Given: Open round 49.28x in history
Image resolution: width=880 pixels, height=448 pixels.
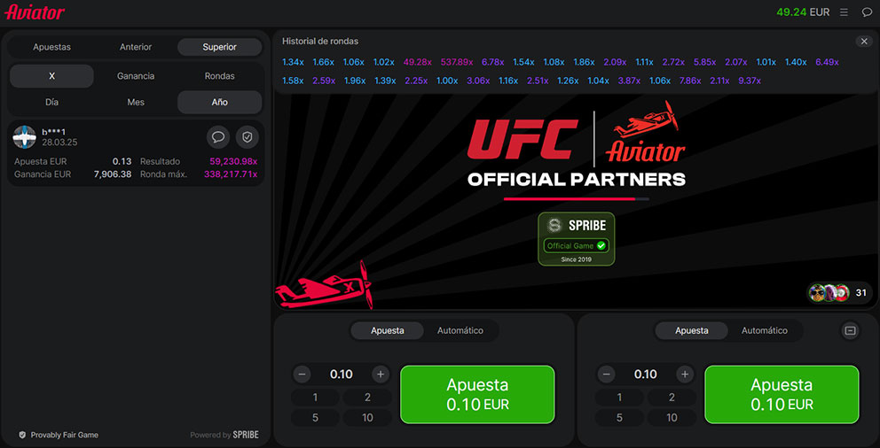Looking at the screenshot, I should pyautogui.click(x=418, y=62).
